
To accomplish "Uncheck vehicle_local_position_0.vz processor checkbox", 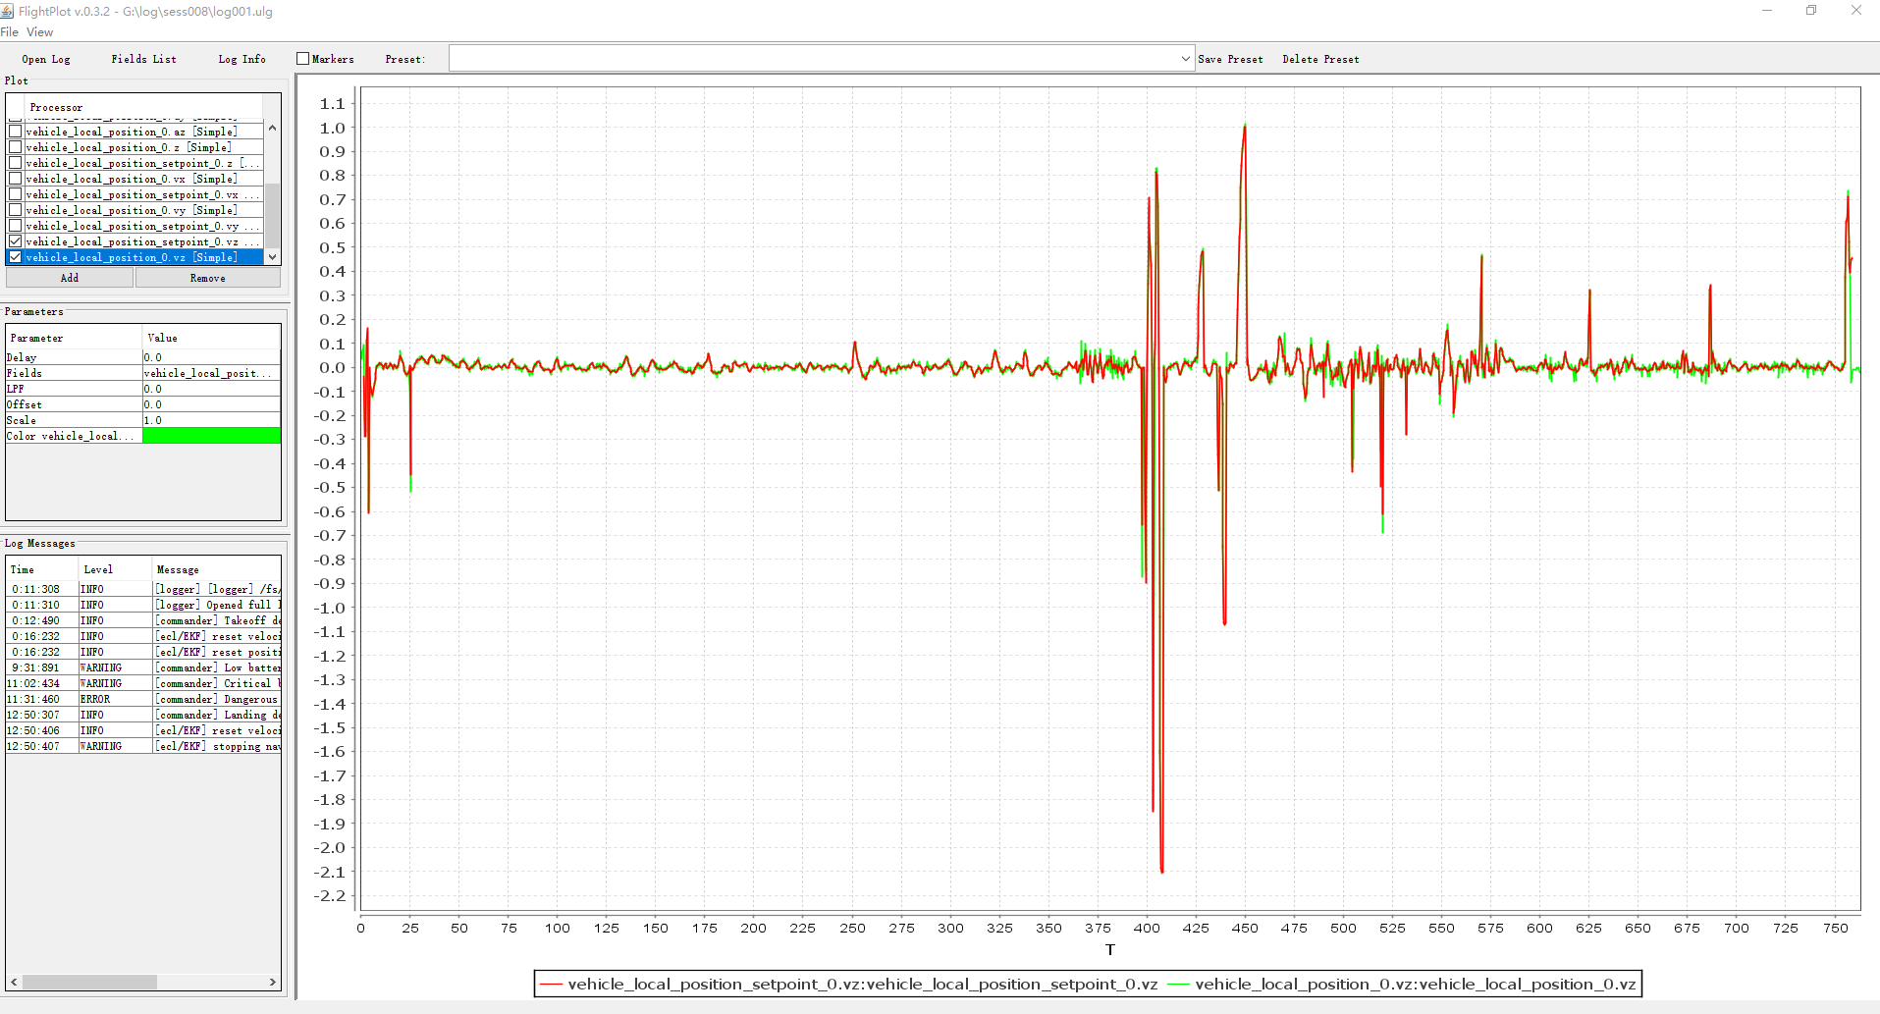I will coord(16,257).
